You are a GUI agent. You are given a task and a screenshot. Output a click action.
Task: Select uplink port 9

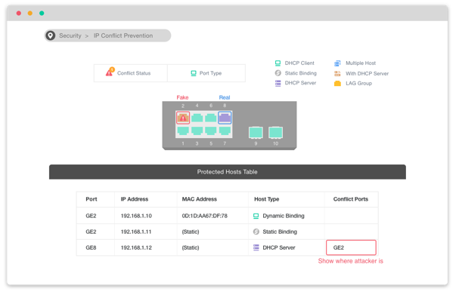pos(256,133)
